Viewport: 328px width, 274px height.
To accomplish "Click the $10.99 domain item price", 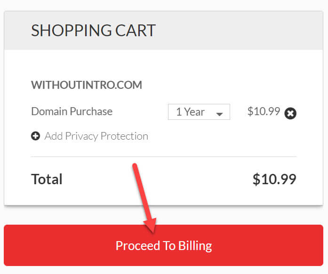I will pos(264,111).
